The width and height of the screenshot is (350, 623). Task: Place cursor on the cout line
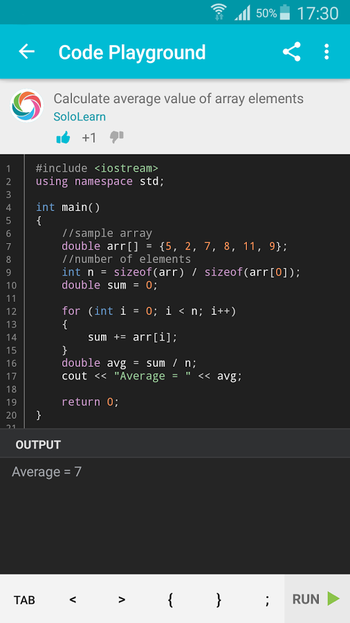click(x=151, y=376)
